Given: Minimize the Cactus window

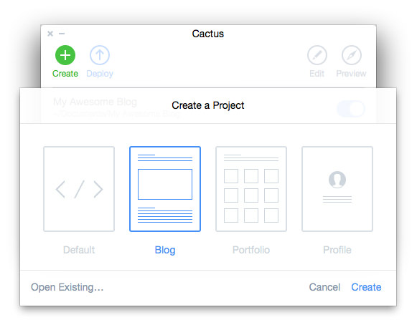Looking at the screenshot, I should 62,34.
